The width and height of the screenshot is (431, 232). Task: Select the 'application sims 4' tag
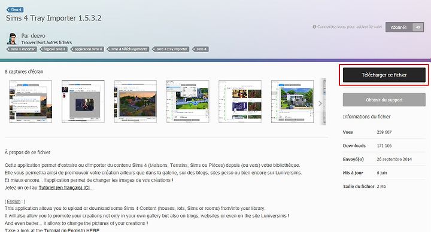point(87,49)
